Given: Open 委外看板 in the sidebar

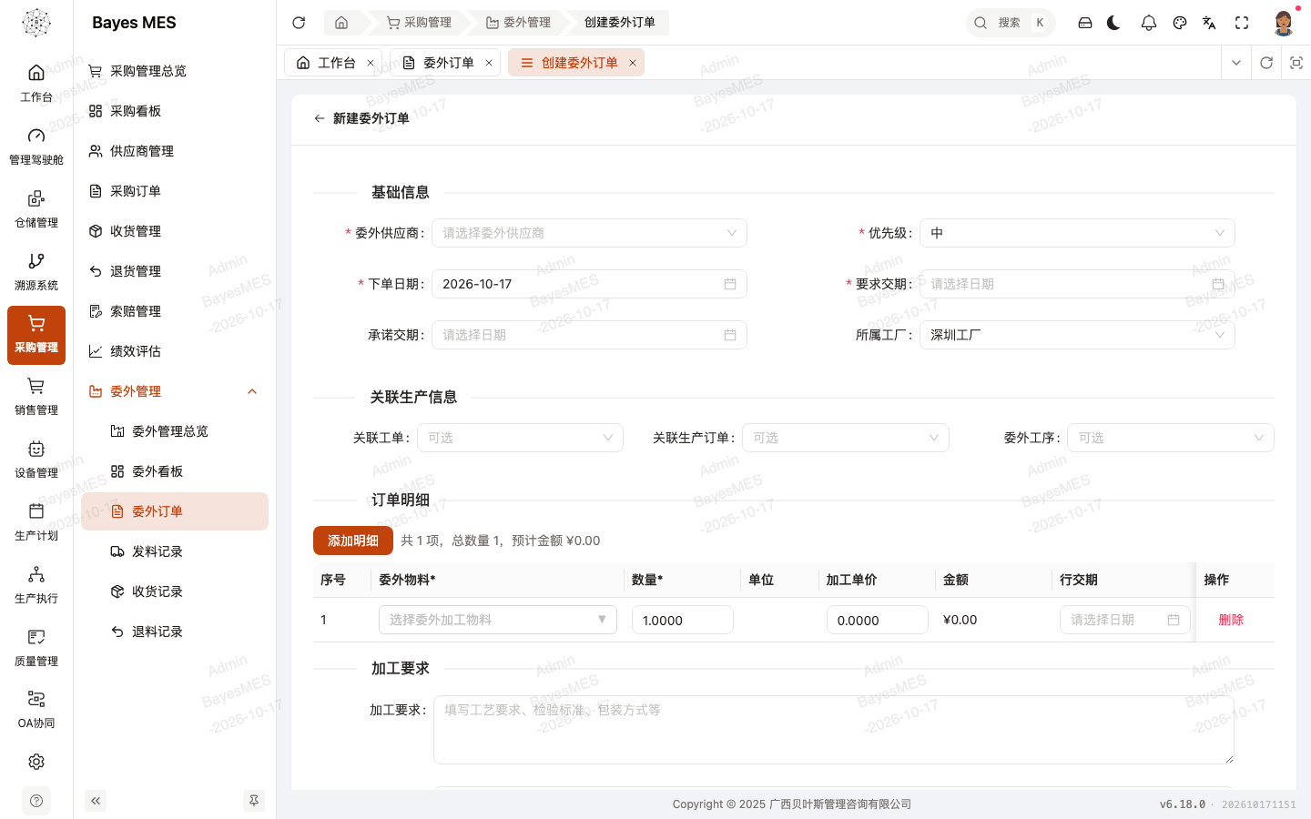Looking at the screenshot, I should coord(175,471).
